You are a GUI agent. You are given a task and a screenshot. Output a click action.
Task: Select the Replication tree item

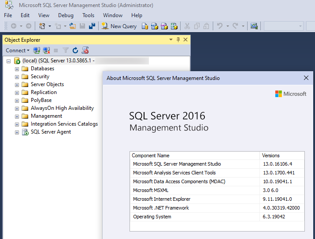(44, 92)
